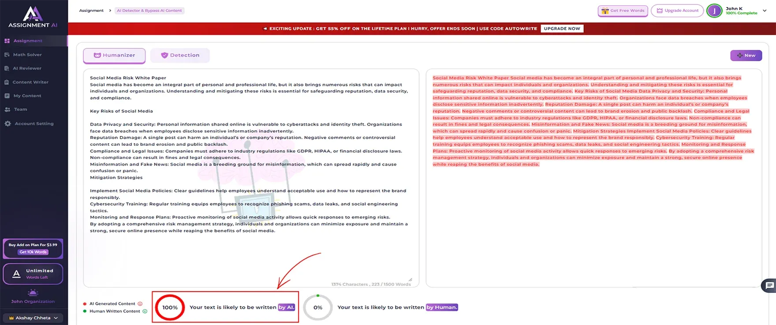Click the Account Setting gear icon

coord(7,124)
